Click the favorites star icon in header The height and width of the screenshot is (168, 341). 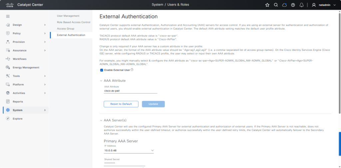tap(267, 5)
